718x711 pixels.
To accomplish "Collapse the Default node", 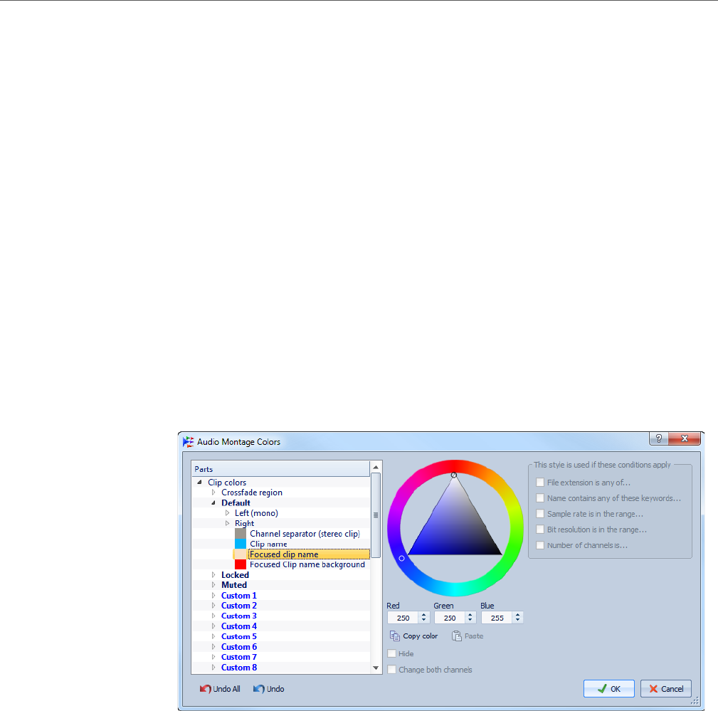I will point(213,503).
